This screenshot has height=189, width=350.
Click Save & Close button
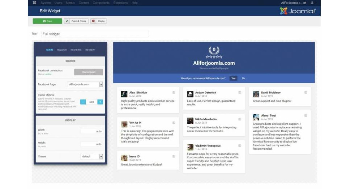[x=76, y=21]
